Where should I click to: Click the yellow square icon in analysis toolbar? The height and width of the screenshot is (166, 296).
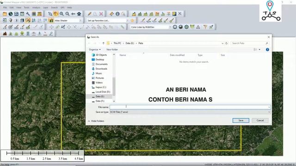tap(174, 14)
